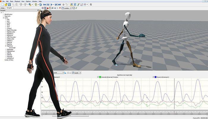Image resolution: width=208 pixels, height=119 pixels.
Task: Click the New file icon
Action: [x=2, y=4]
